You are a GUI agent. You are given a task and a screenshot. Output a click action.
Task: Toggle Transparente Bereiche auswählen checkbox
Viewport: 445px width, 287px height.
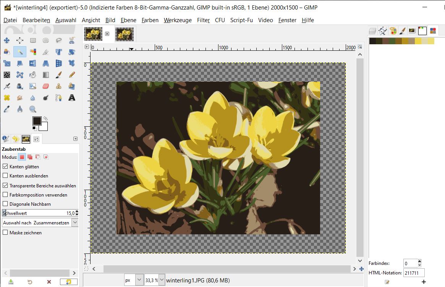(x=5, y=185)
